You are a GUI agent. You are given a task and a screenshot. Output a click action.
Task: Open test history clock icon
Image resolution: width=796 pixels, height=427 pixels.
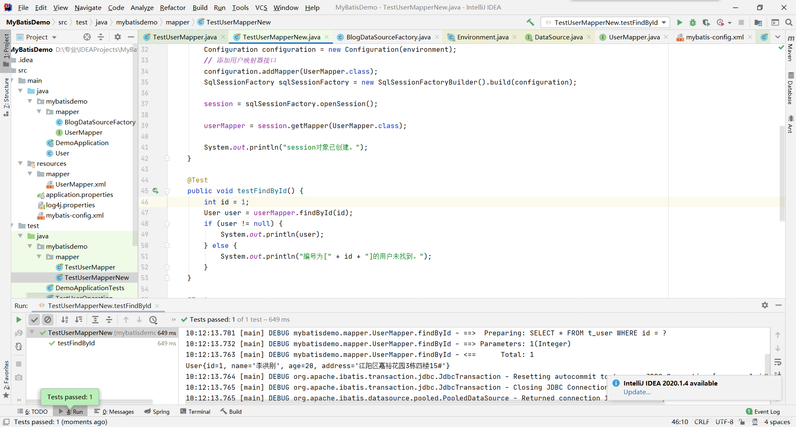[153, 320]
